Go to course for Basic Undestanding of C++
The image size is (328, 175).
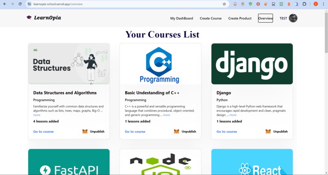(135, 131)
